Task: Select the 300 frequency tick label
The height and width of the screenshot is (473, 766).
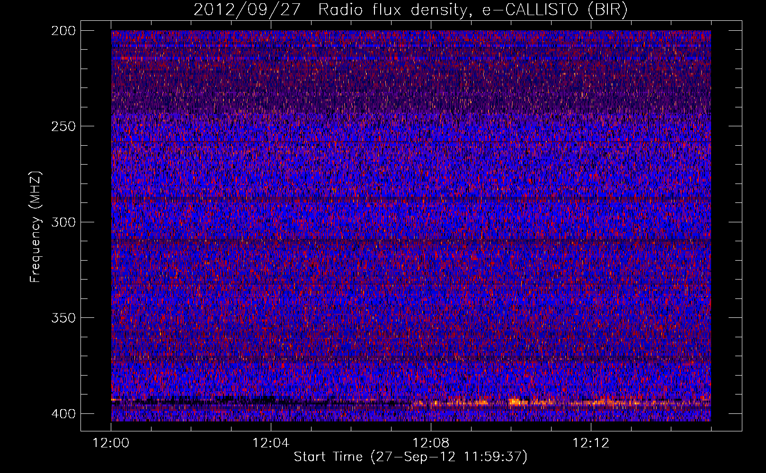Action: click(62, 222)
